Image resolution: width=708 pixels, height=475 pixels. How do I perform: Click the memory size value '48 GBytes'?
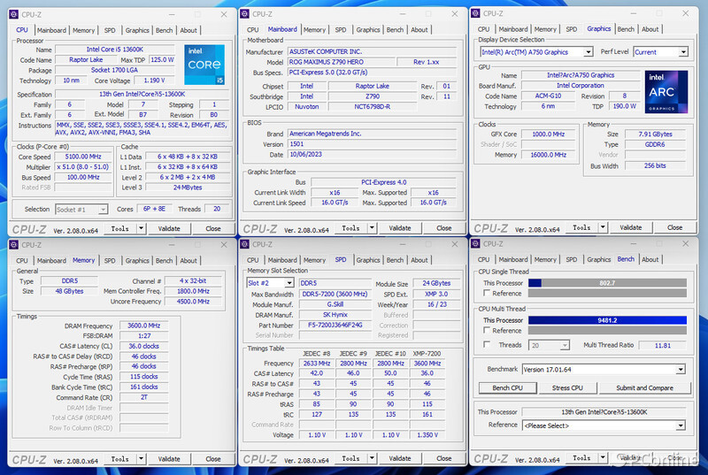69,291
